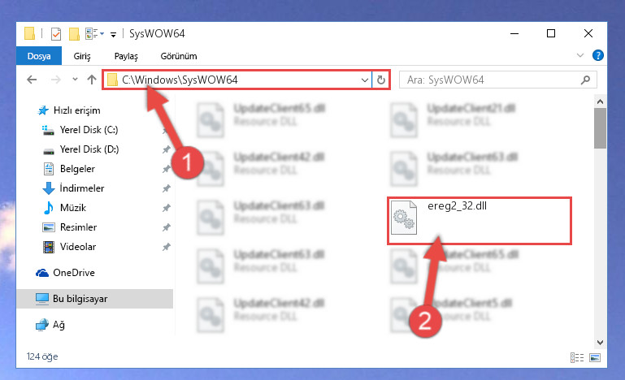Click the Back navigation arrow
Viewport: 625px width, 380px height.
(x=32, y=80)
